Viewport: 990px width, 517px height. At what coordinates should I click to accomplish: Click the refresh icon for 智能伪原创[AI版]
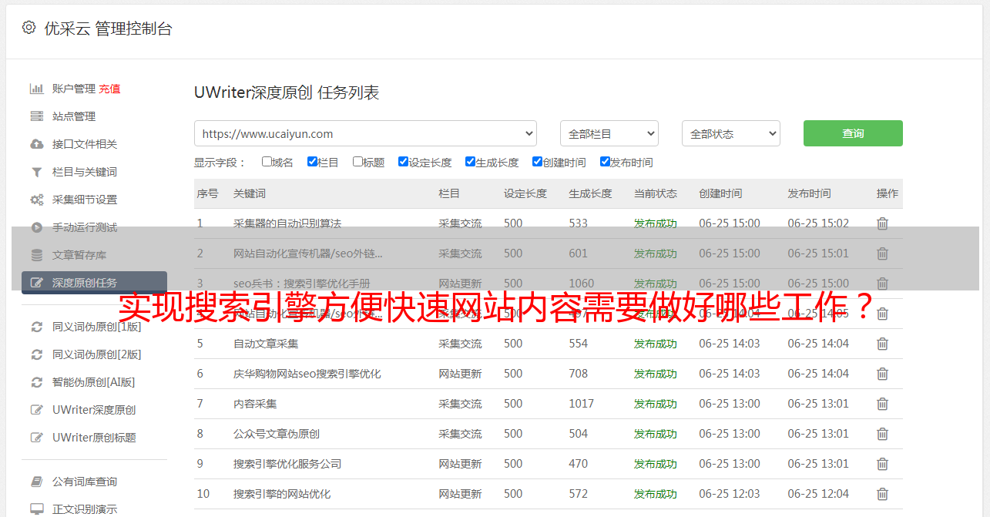tap(37, 382)
